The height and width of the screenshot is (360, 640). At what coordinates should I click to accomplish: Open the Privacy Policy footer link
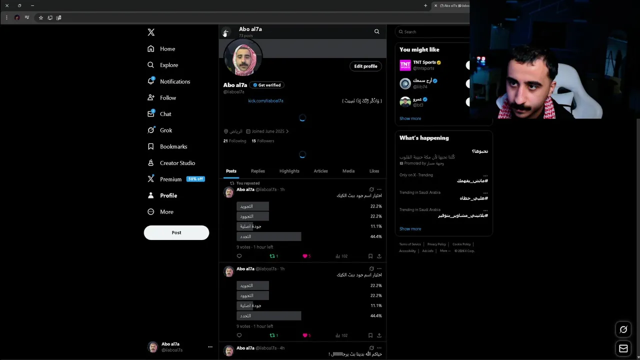(436, 244)
